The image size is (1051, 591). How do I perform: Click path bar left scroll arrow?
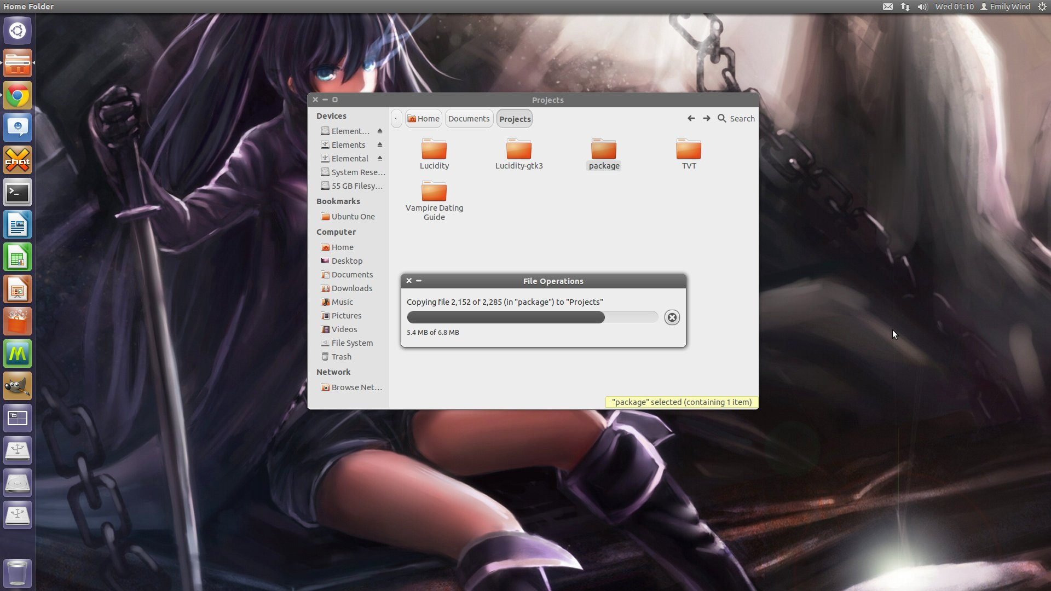(x=396, y=119)
